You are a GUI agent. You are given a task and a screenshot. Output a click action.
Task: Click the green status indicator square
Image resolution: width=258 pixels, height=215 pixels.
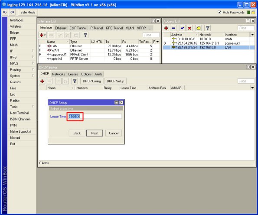[x=248, y=12]
